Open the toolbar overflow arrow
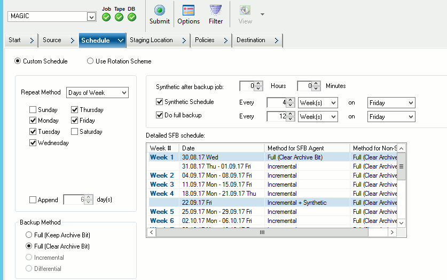Viewport: 447px width, 280px height. 262,14
